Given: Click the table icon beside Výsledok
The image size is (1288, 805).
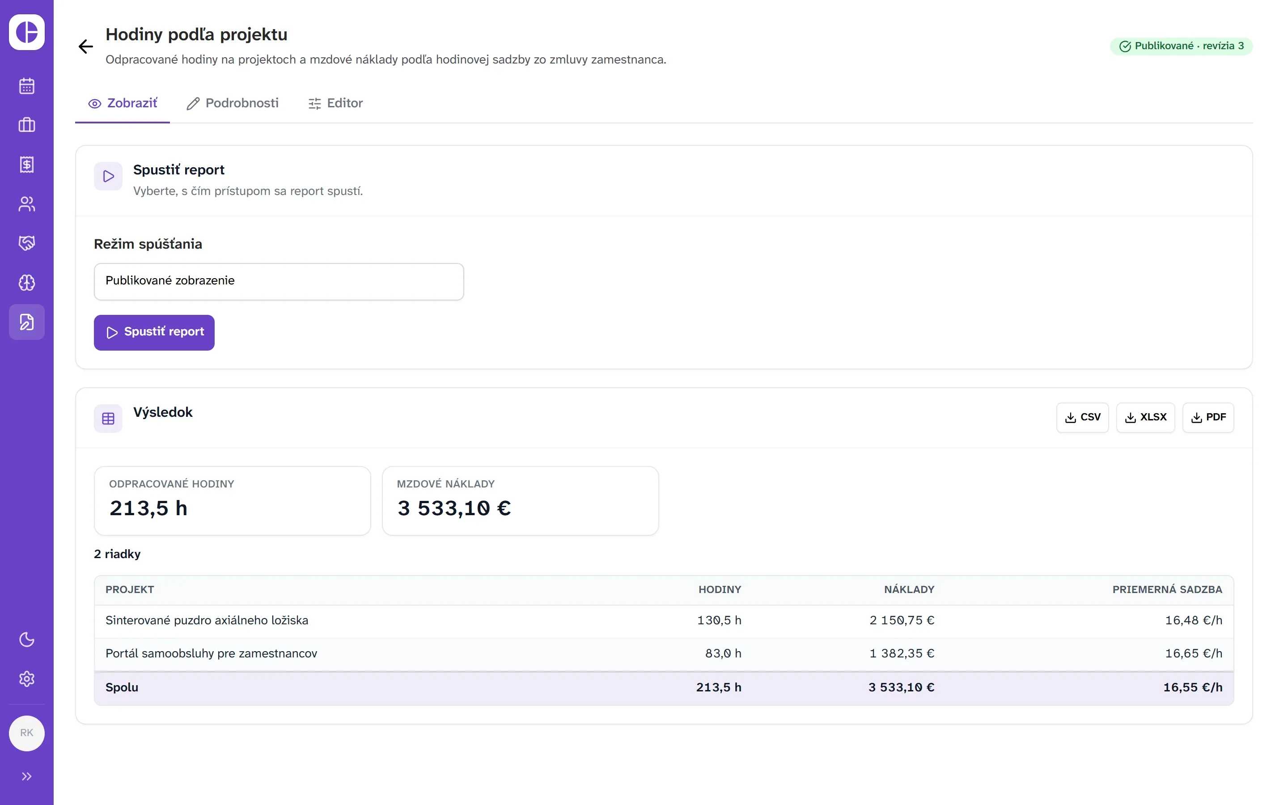Looking at the screenshot, I should pos(108,419).
